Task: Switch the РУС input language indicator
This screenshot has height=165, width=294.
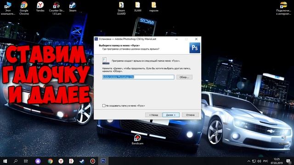Action: pyautogui.click(x=266, y=161)
